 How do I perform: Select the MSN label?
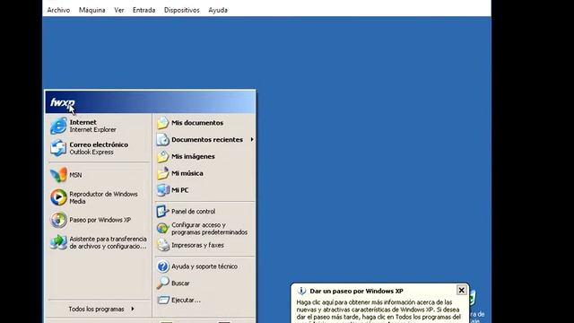75,175
